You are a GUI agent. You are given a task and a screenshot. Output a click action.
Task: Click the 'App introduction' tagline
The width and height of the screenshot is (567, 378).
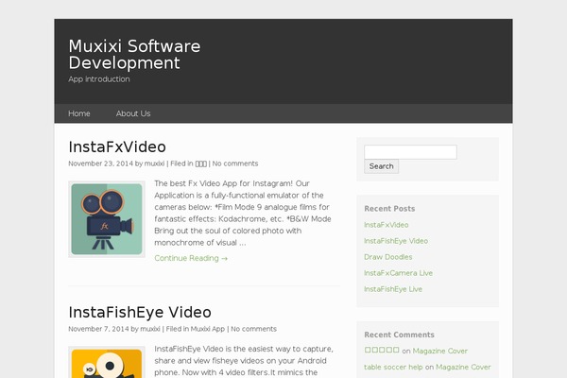[99, 79]
